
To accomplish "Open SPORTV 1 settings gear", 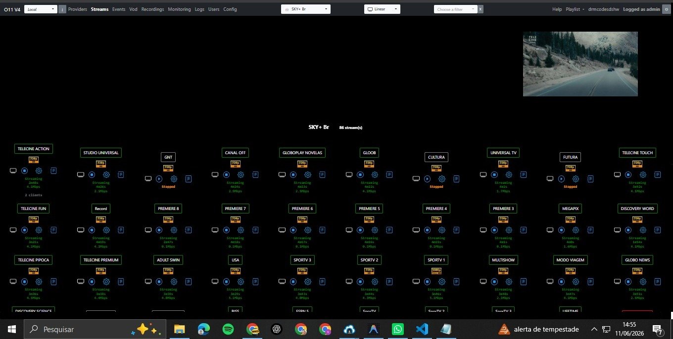I will (442, 281).
